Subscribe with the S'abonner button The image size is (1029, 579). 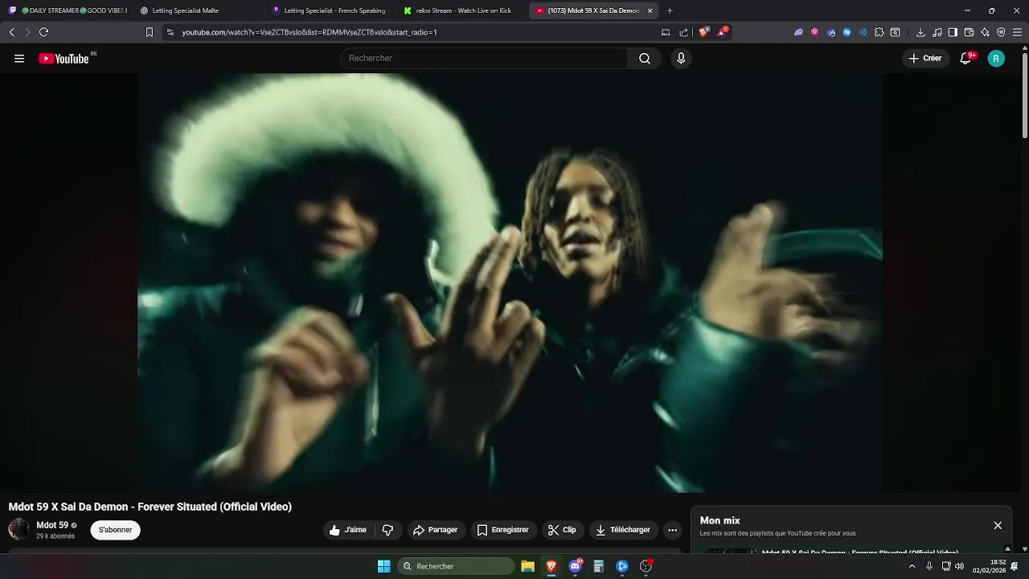click(x=115, y=530)
